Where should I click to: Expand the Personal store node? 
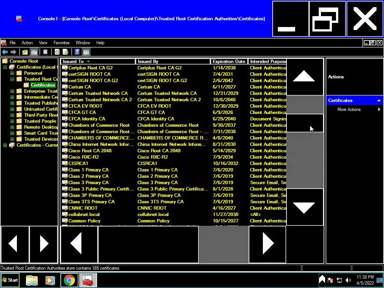pos(12,73)
